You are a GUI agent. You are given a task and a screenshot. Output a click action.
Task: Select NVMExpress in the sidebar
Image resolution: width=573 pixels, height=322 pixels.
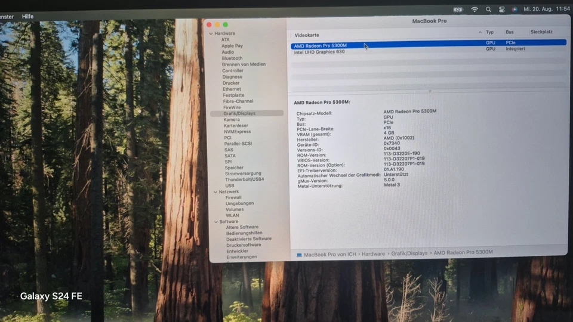pyautogui.click(x=238, y=132)
